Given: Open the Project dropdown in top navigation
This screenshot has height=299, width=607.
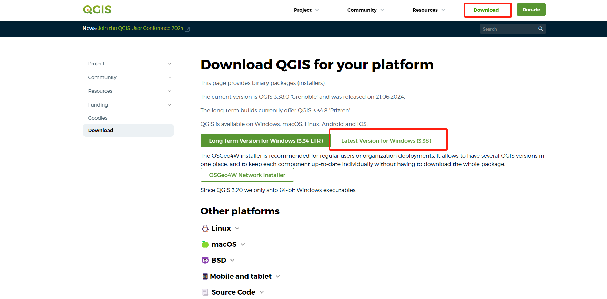Looking at the screenshot, I should click(x=306, y=10).
